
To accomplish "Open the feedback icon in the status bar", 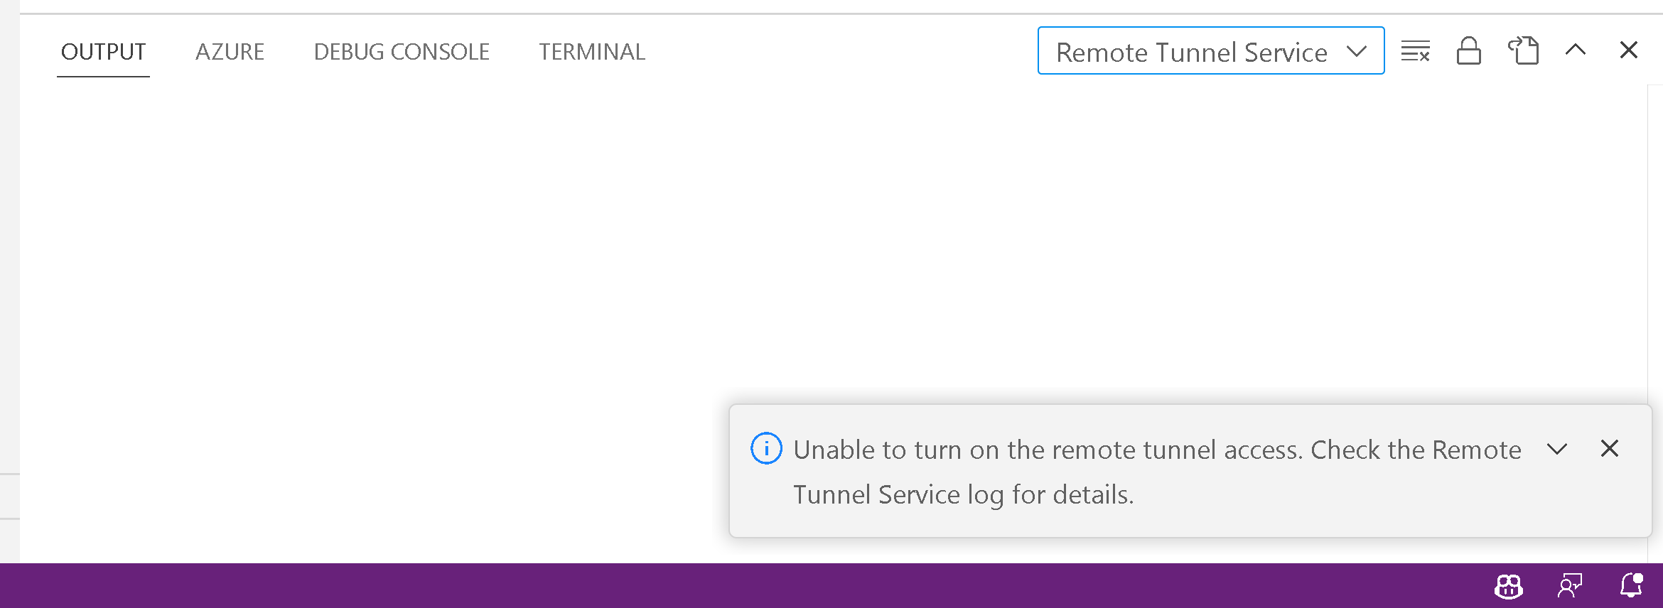I will point(1570,585).
